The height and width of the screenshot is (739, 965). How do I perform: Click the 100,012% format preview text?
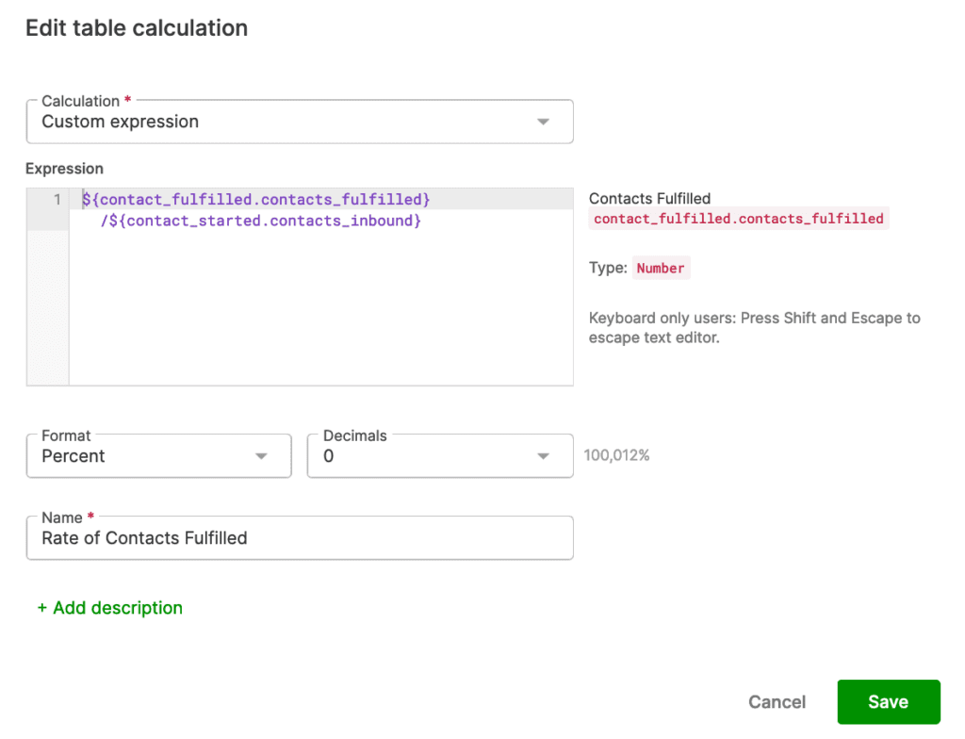pos(616,455)
